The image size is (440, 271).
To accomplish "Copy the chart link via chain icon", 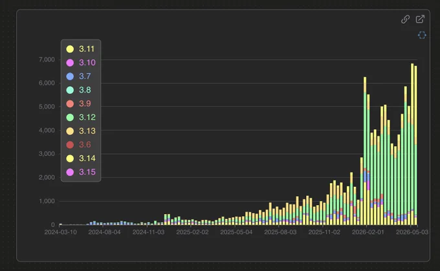I will pyautogui.click(x=405, y=19).
